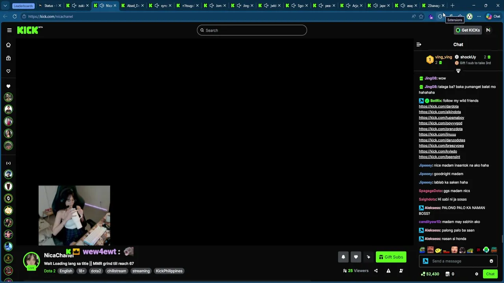The width and height of the screenshot is (504, 283).
Task: Click the Gift Subs button
Action: click(391, 257)
